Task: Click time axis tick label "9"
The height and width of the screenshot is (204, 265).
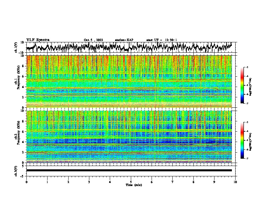Action: tap(214, 182)
